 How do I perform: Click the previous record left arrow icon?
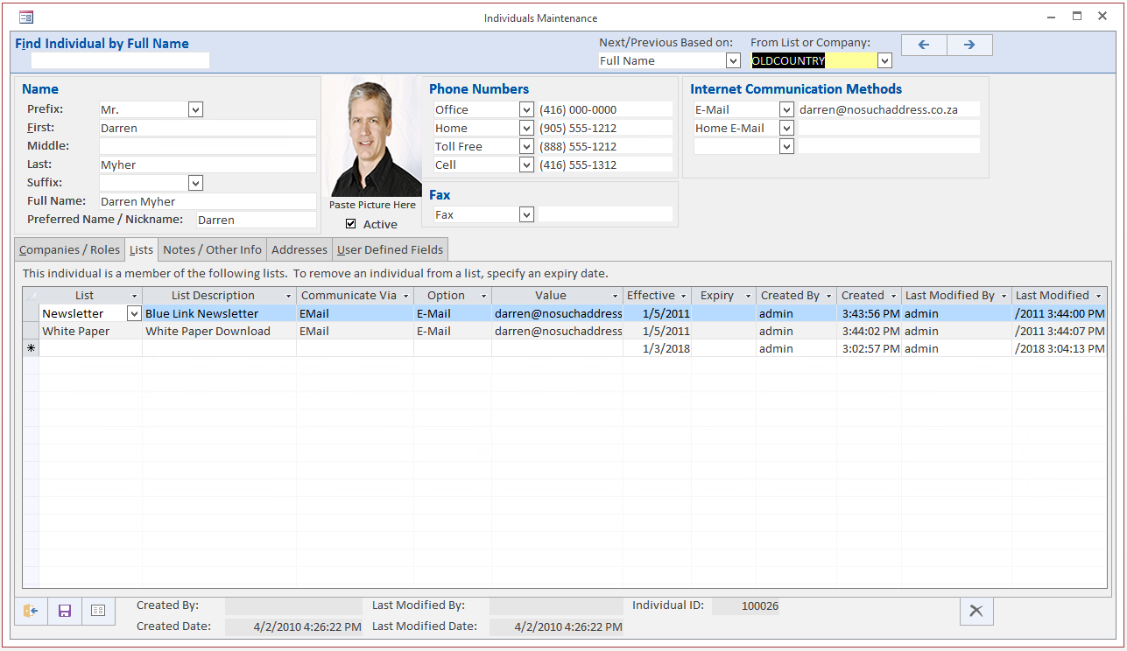(924, 45)
